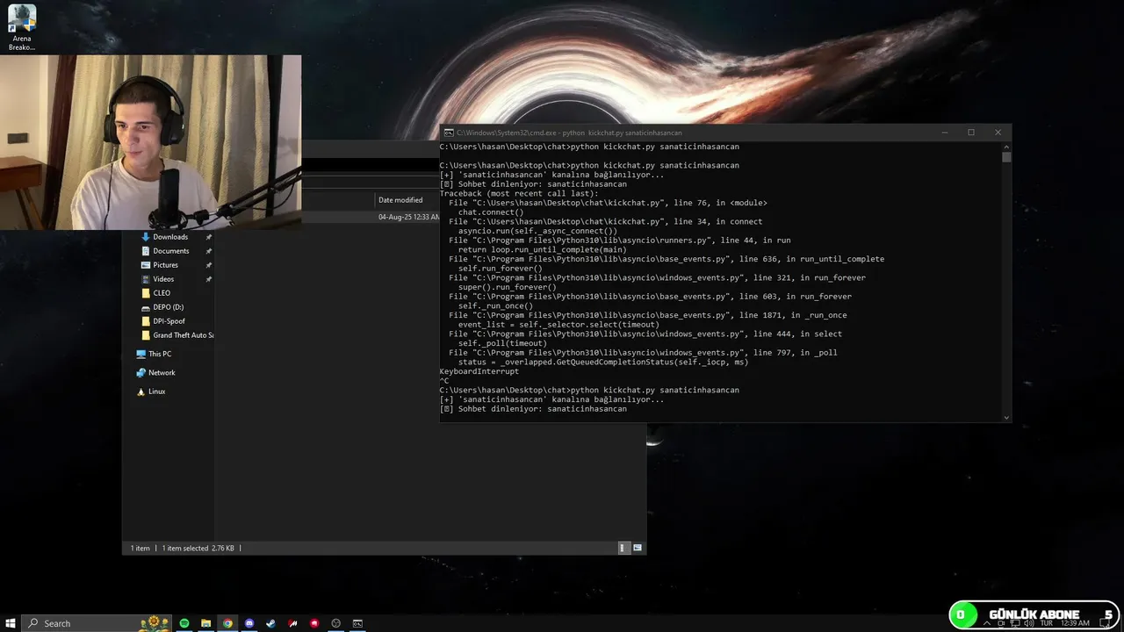Unpin Downloads using its pin icon
The width and height of the screenshot is (1124, 632).
pos(209,237)
